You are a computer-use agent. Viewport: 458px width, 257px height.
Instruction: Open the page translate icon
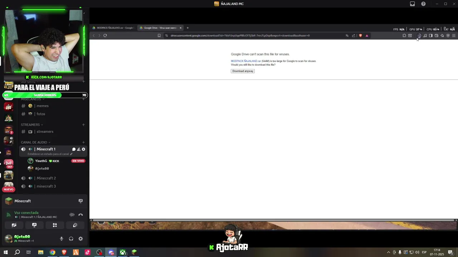347,36
